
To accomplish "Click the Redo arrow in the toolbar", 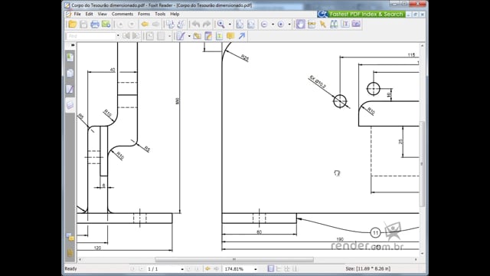I will [207, 24].
